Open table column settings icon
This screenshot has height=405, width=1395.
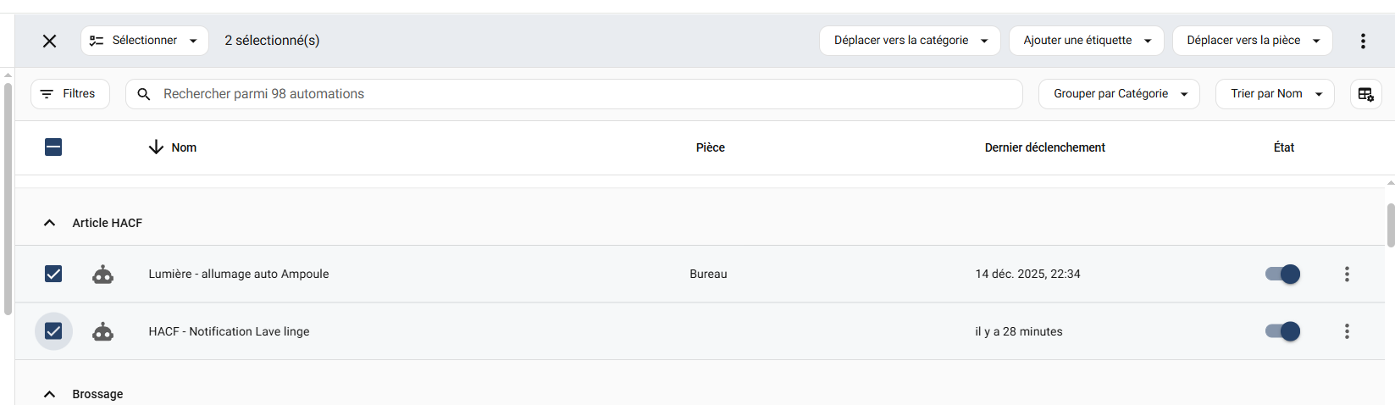point(1365,94)
